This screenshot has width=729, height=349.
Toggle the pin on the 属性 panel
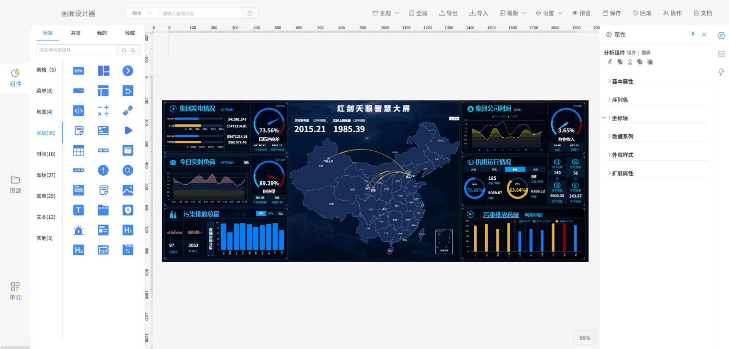pos(693,35)
